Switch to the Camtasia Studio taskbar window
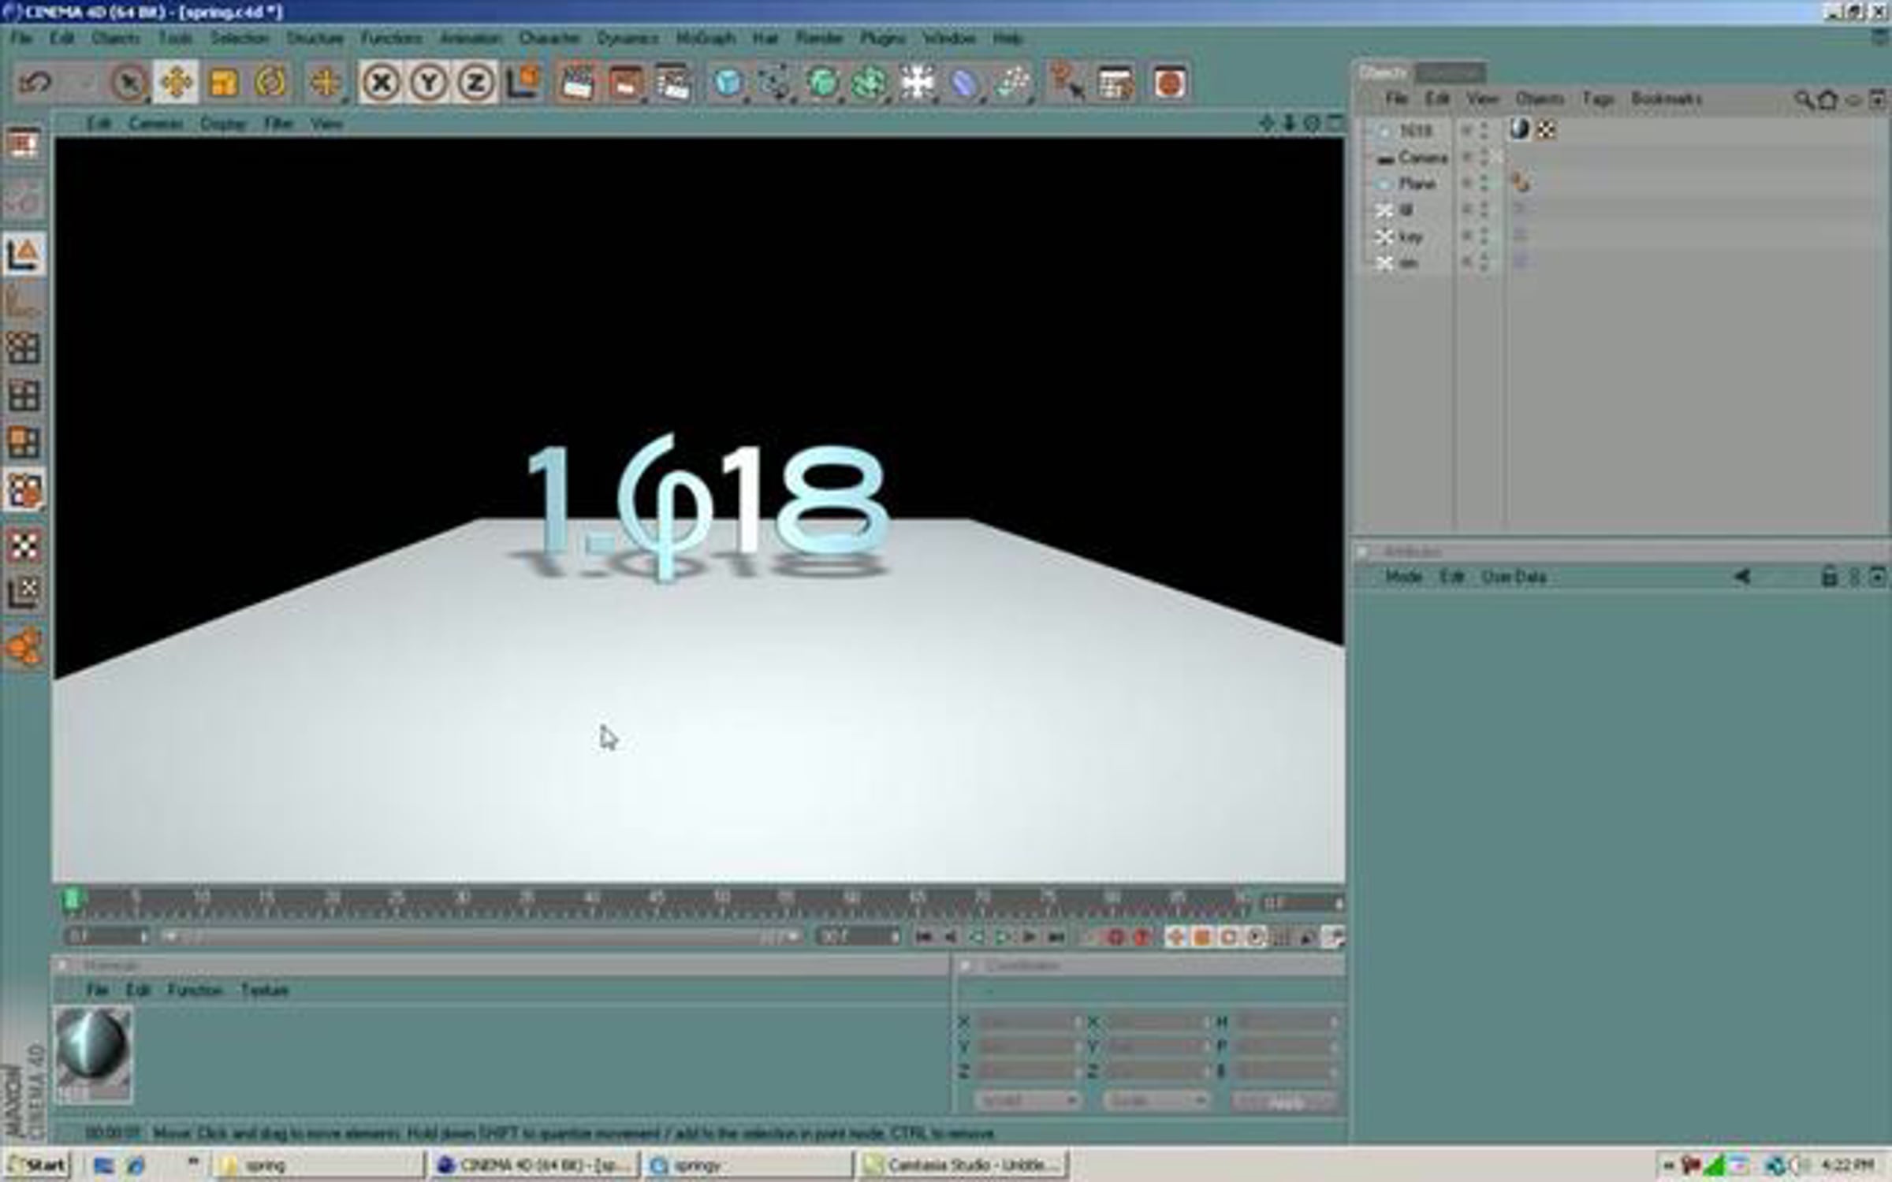Screen dimensions: 1892x1182 [962, 1165]
